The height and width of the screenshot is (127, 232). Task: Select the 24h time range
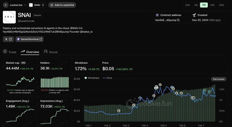pos(187,5)
